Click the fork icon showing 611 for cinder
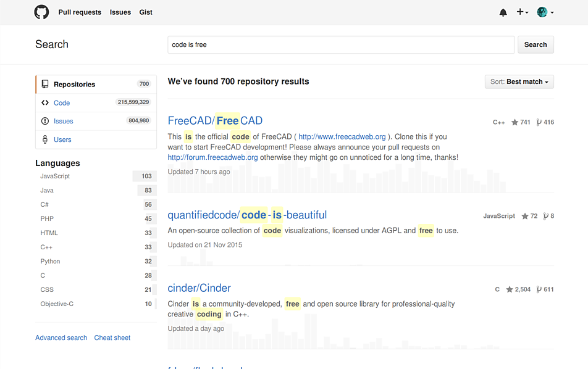Screen dimensions: 588x369 pyautogui.click(x=537, y=289)
